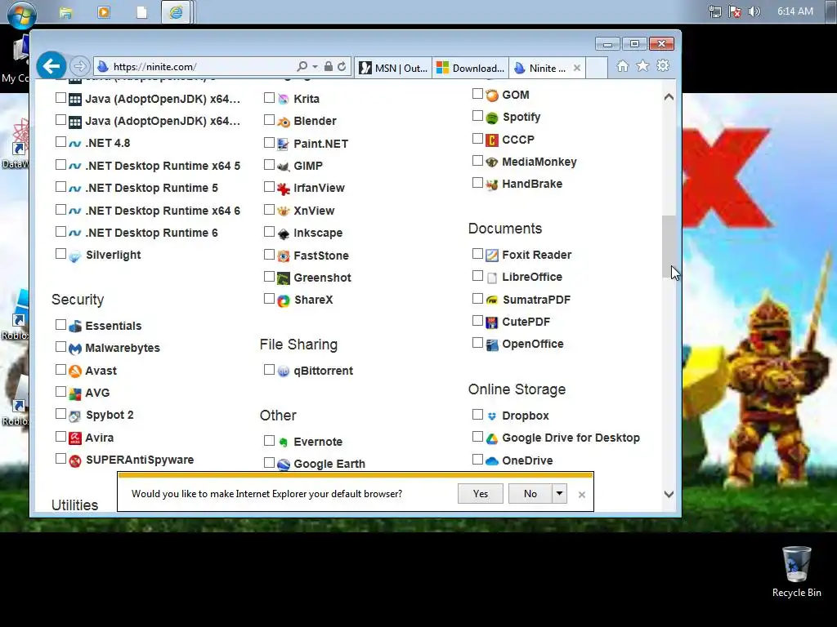
Task: Click the OneDrive cloud icon
Action: 491,460
